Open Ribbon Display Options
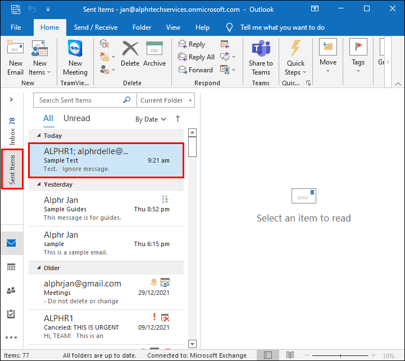 click(x=315, y=8)
